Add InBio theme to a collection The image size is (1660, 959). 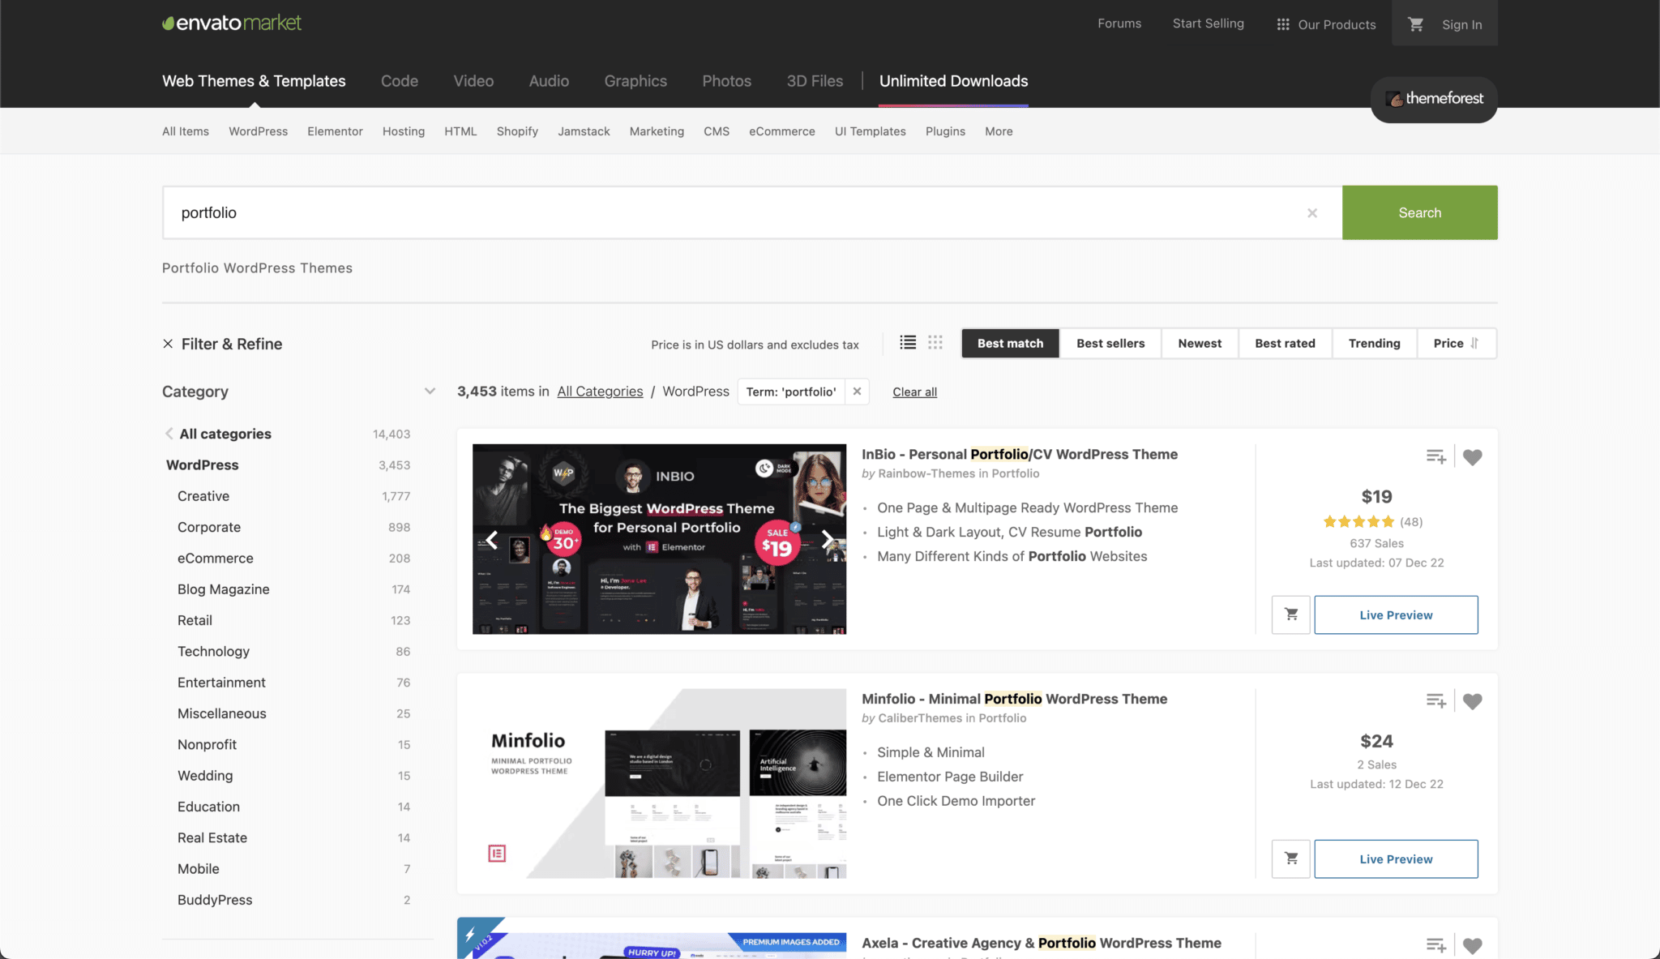pos(1436,456)
